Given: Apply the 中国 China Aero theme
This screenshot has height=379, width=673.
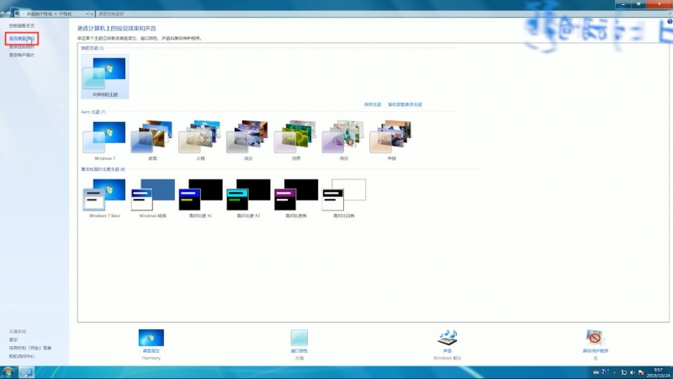Looking at the screenshot, I should click(x=391, y=140).
